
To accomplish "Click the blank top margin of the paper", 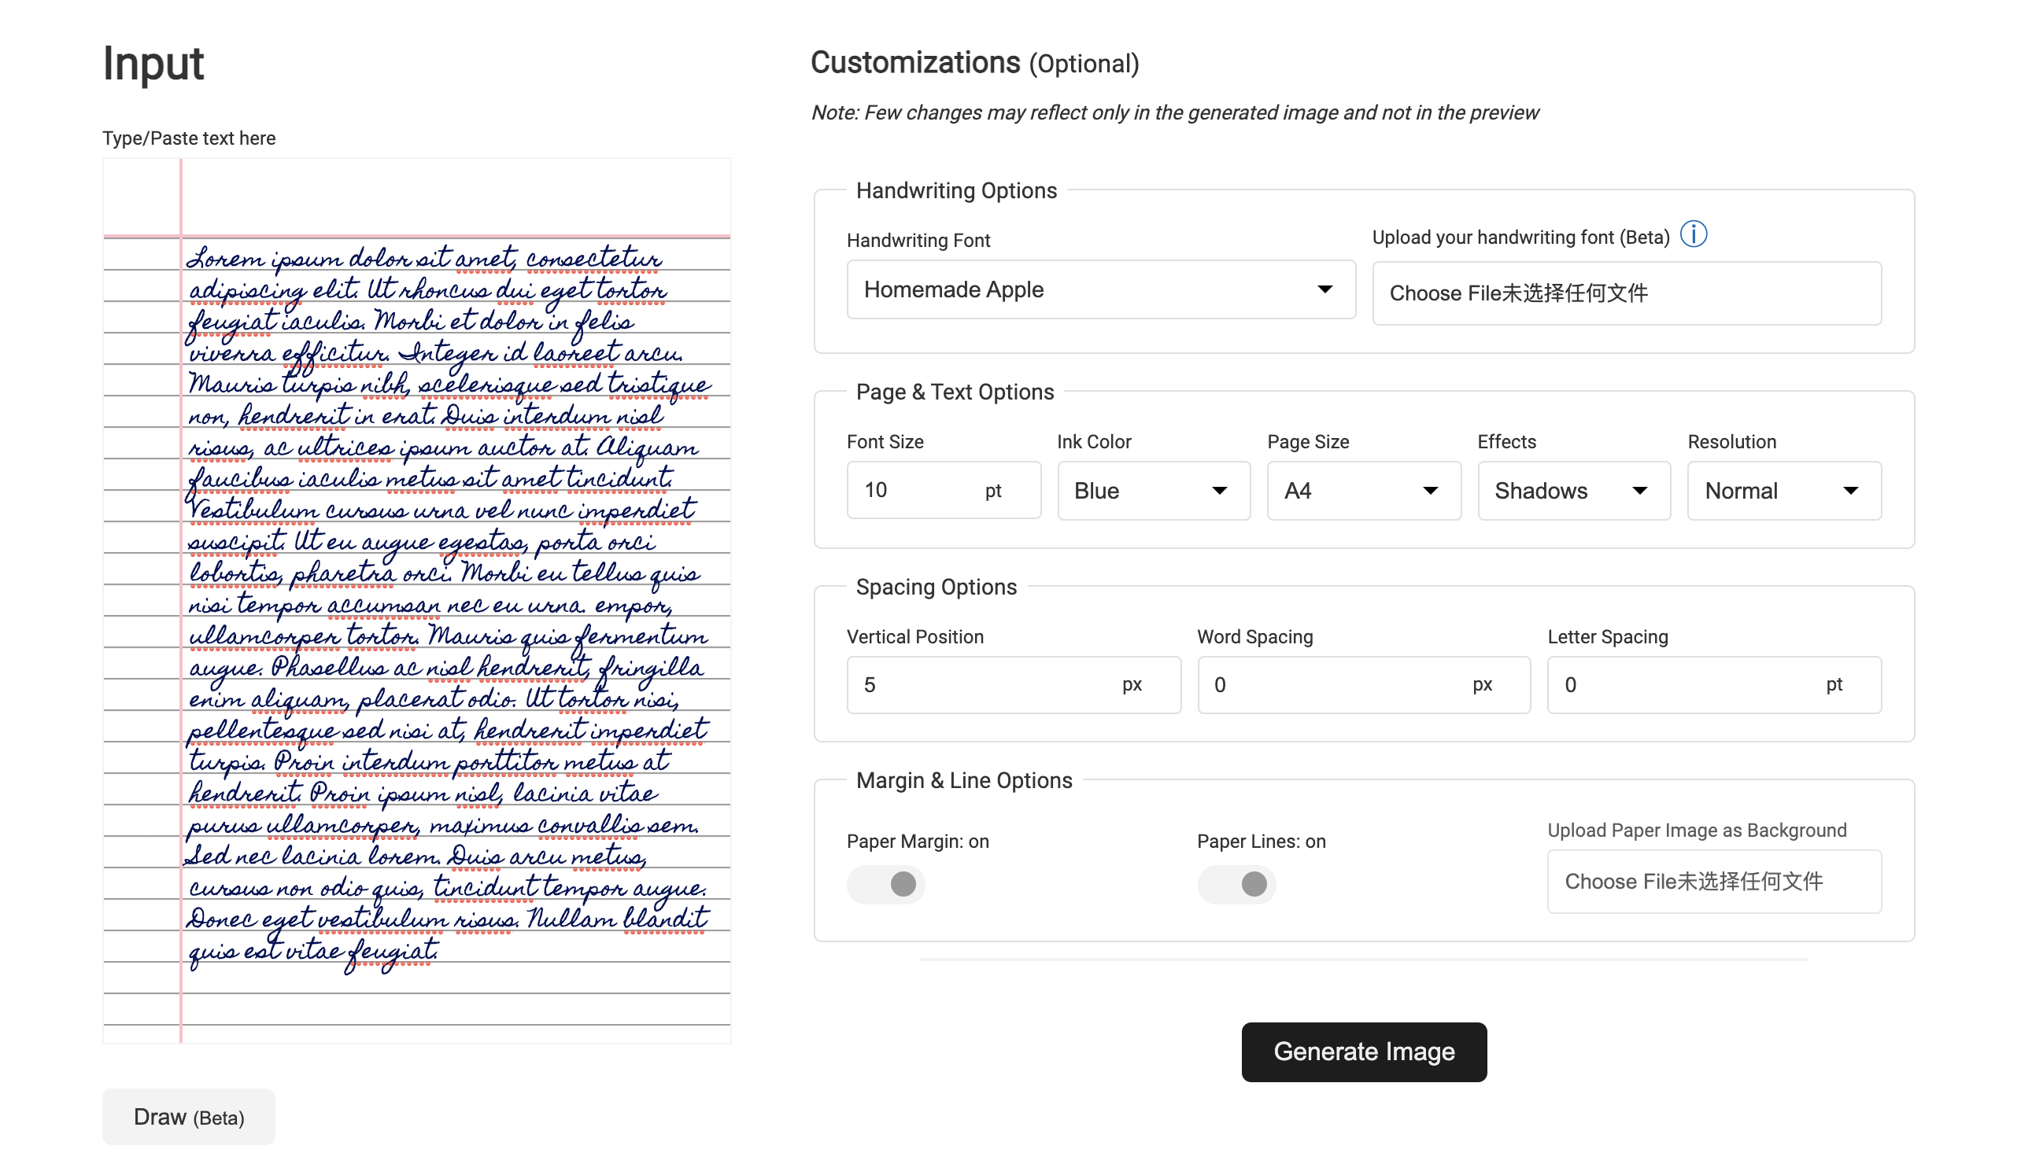I will [x=456, y=196].
